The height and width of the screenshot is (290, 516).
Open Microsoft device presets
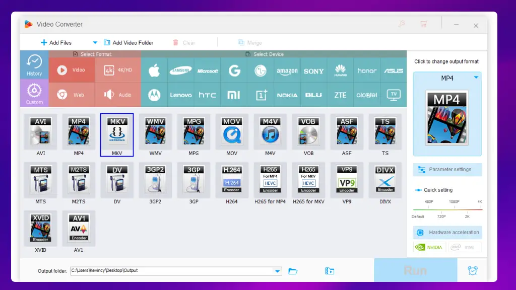(x=207, y=70)
